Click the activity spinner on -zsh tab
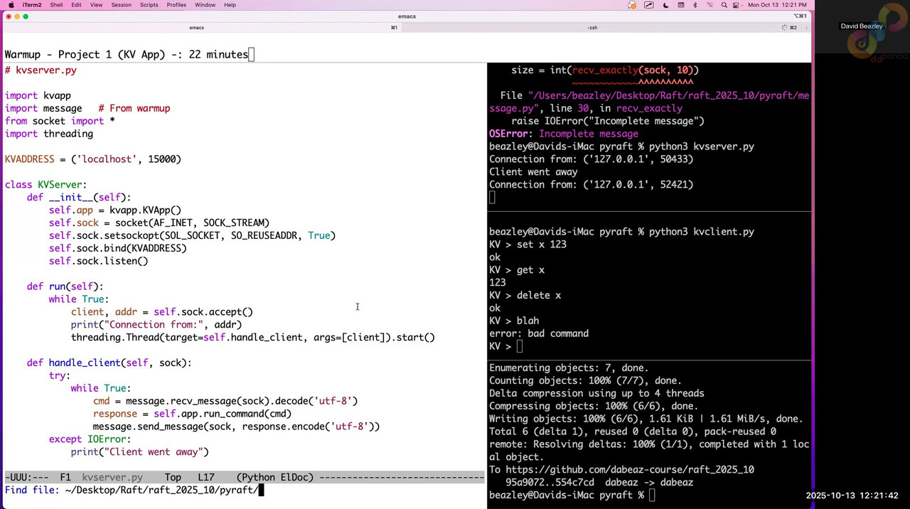Image resolution: width=910 pixels, height=509 pixels. [784, 28]
